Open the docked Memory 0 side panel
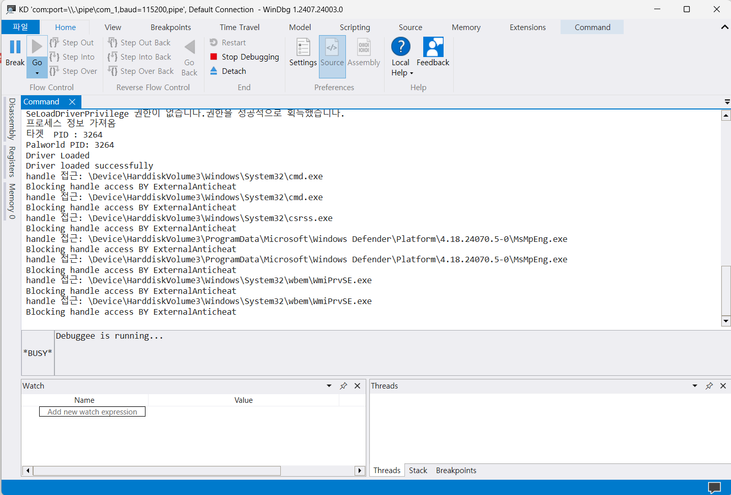Screen dimensions: 731x495 (12, 201)
